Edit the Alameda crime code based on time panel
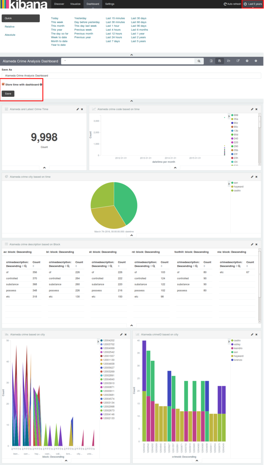 (x=252, y=109)
